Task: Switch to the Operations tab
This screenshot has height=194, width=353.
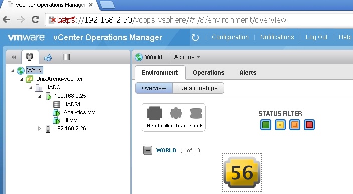Action: pyautogui.click(x=209, y=73)
